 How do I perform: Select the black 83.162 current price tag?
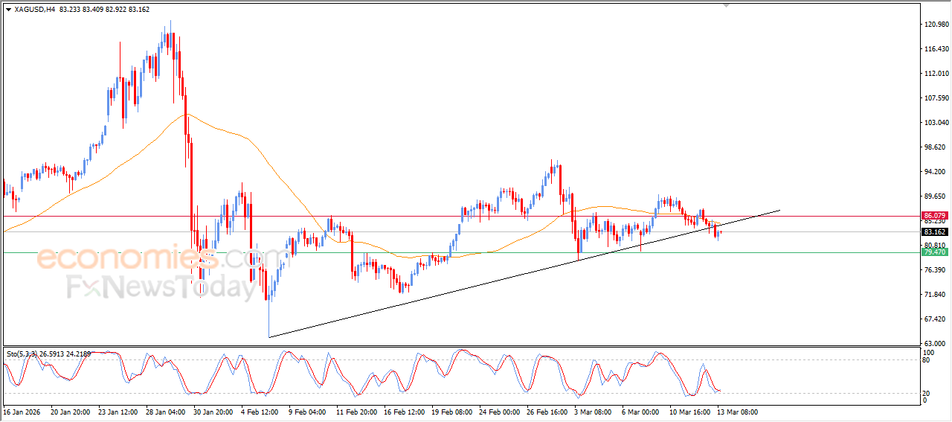(935, 232)
